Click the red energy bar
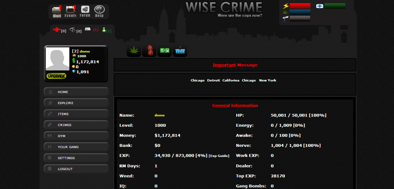This screenshot has width=394, height=189. coord(300,6)
